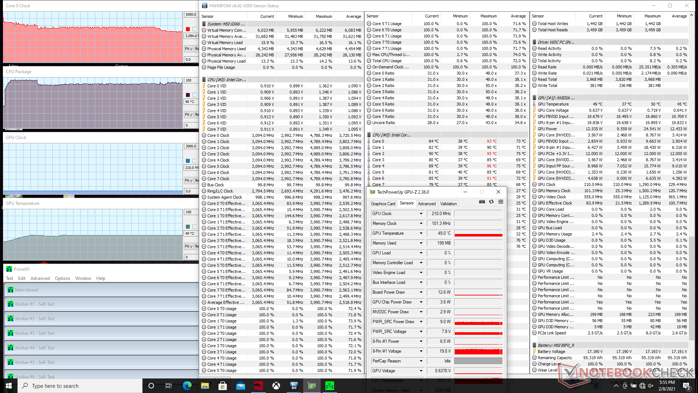The width and height of the screenshot is (698, 393).
Task: Expand the GPU Clock sensor dropdown
Action: [x=421, y=214]
